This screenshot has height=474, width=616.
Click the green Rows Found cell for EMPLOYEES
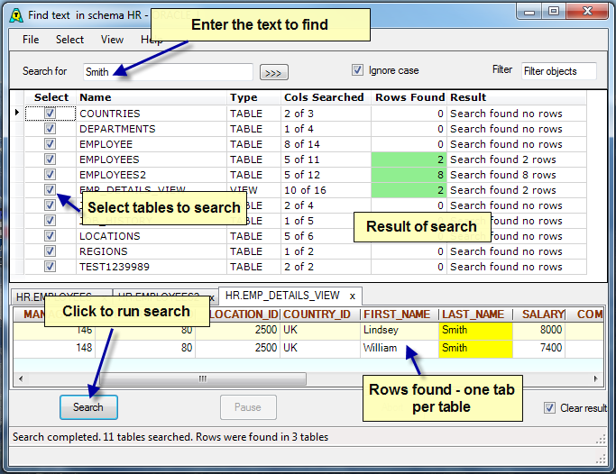coord(409,160)
